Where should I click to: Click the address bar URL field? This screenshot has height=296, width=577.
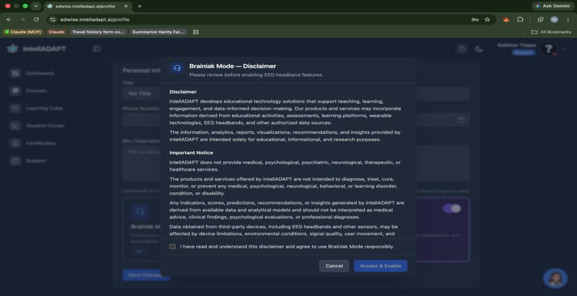coord(258,20)
